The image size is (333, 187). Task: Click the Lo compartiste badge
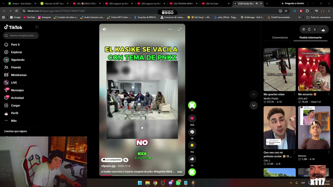pos(112,160)
